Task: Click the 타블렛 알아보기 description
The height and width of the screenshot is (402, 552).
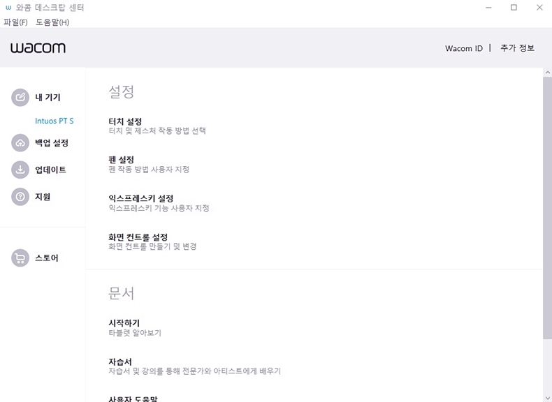Action: click(135, 333)
